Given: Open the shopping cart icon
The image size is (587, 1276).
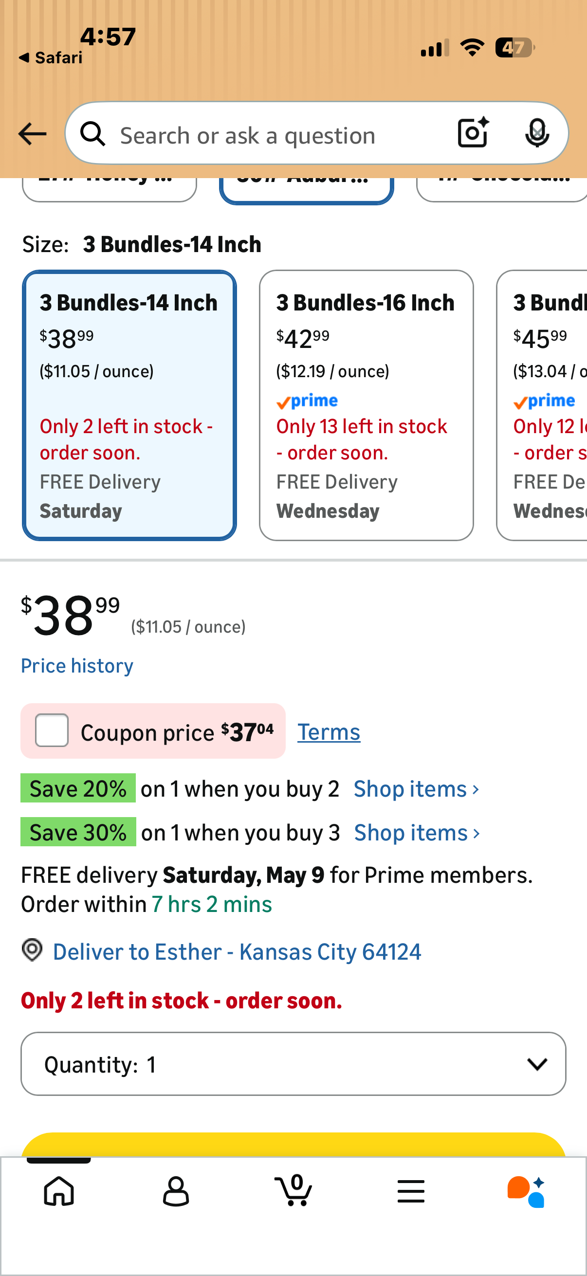Looking at the screenshot, I should (293, 1190).
